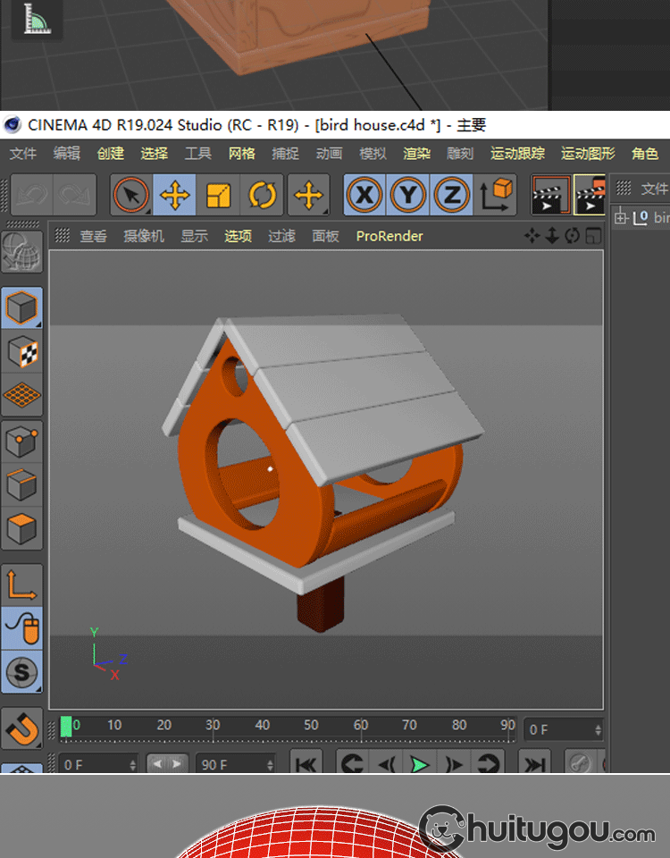Open viewport 过滤 menu

click(x=281, y=236)
